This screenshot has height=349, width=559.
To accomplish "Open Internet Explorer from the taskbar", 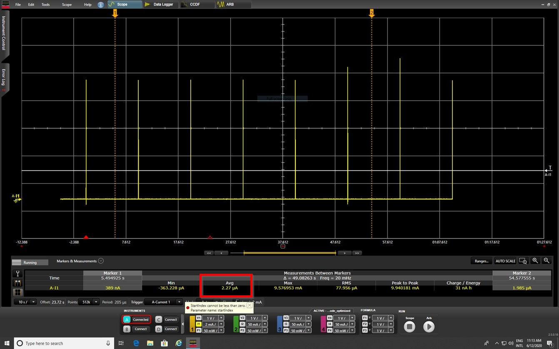I will pos(179,343).
